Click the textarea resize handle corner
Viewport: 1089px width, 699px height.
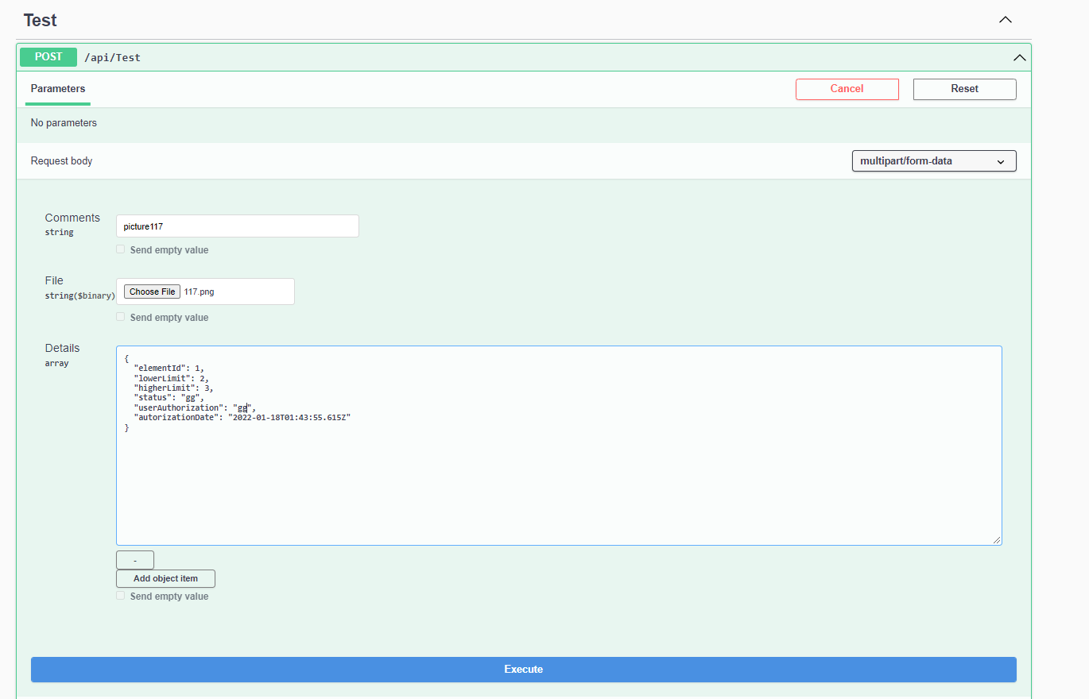pos(997,540)
